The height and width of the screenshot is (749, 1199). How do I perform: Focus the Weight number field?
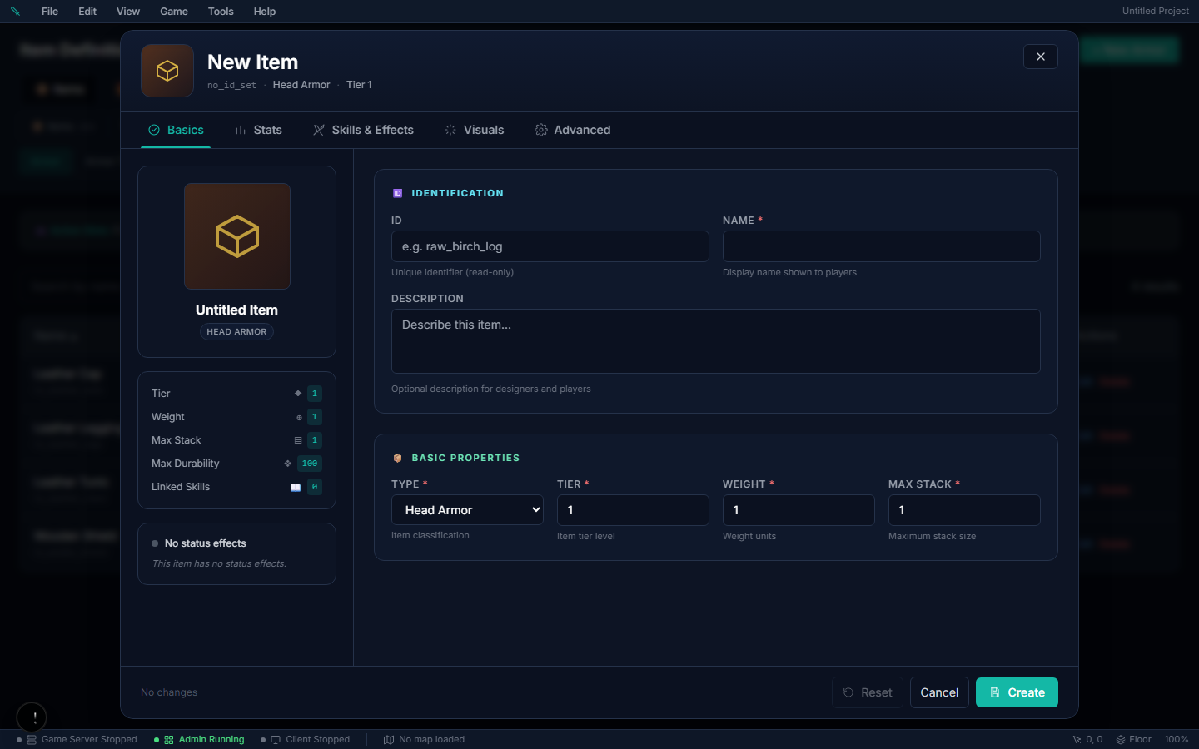point(799,510)
